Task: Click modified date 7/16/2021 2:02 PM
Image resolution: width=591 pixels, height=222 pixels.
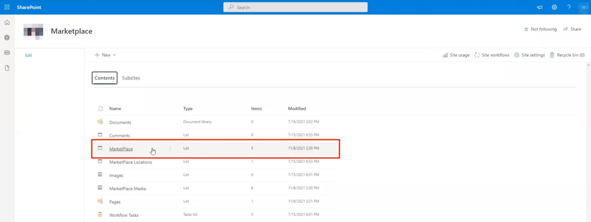Action: [303, 122]
